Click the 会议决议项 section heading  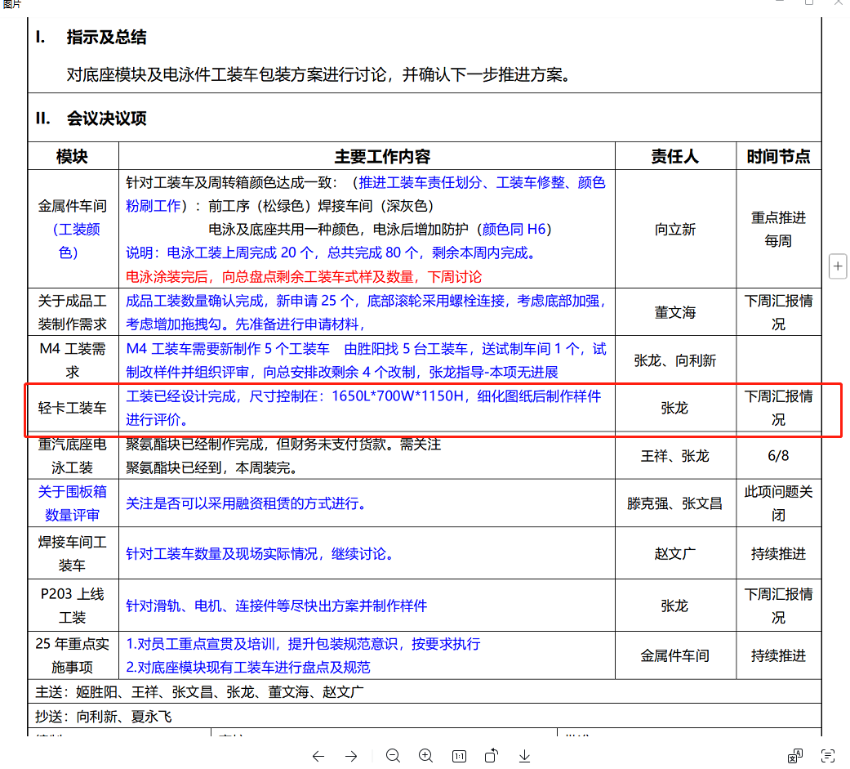pyautogui.click(x=107, y=118)
